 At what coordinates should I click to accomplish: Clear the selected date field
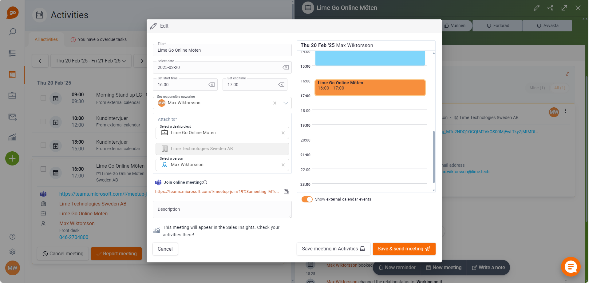pyautogui.click(x=286, y=67)
